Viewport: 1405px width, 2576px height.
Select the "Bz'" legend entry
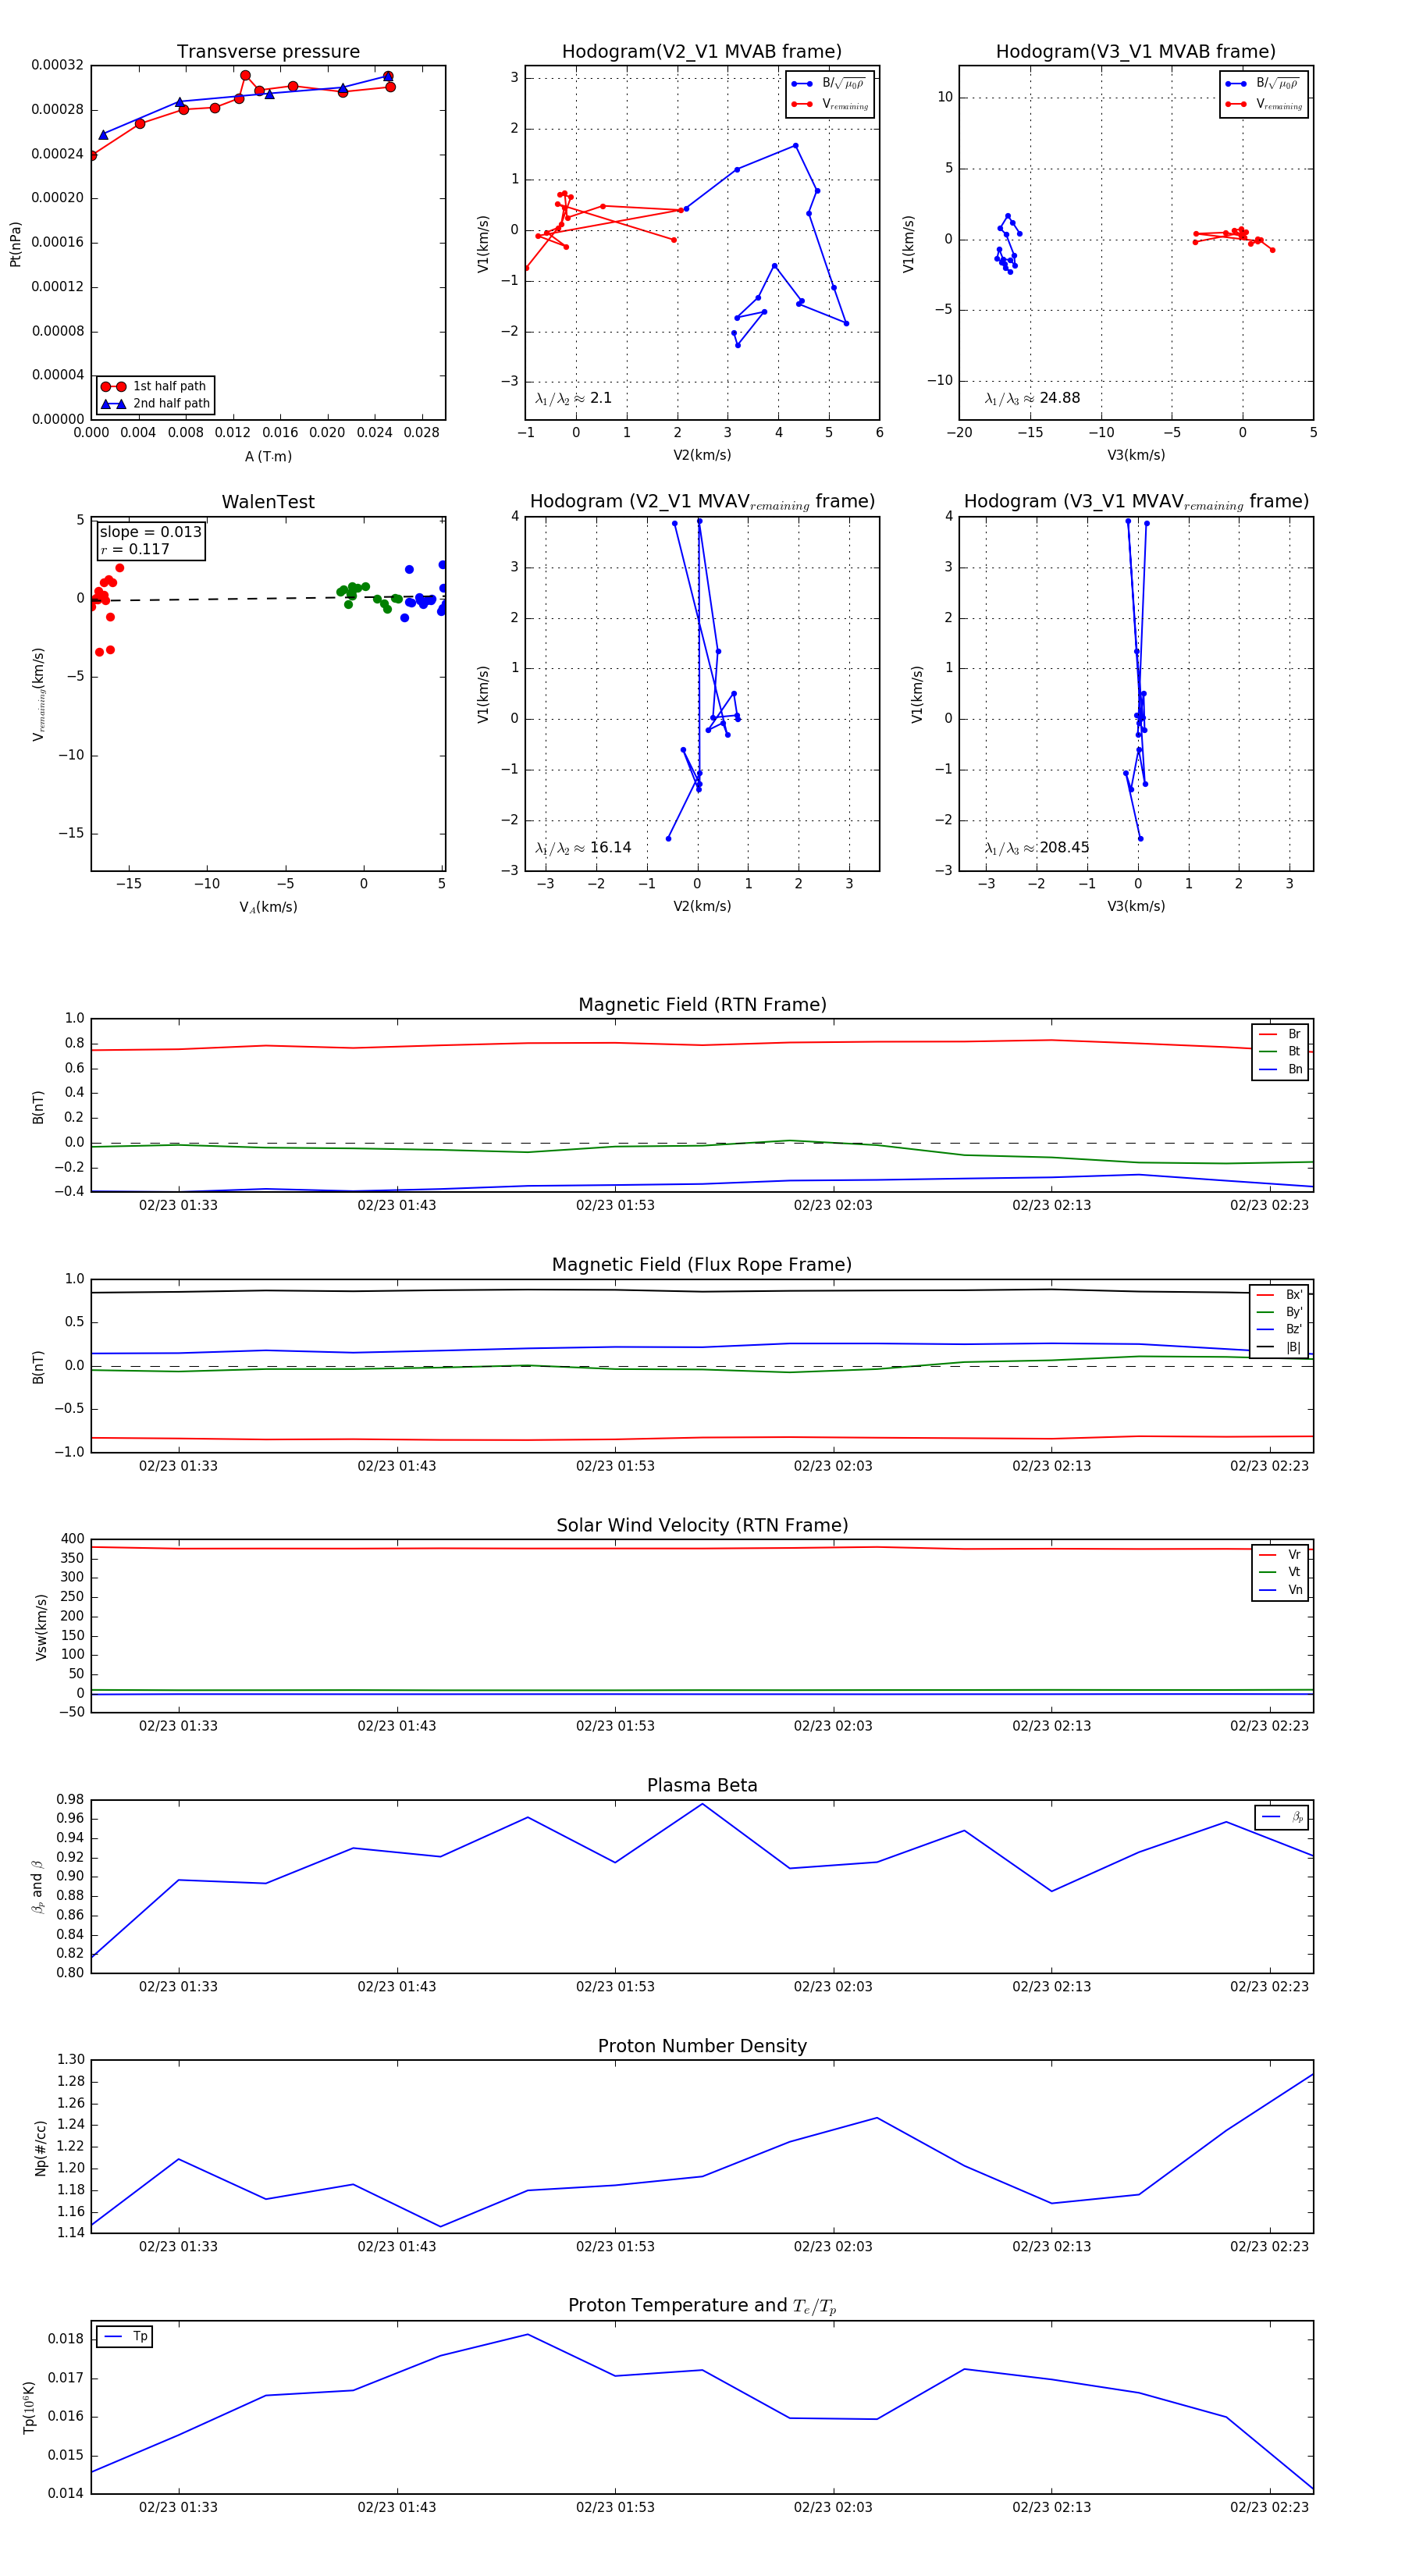1280,1330
